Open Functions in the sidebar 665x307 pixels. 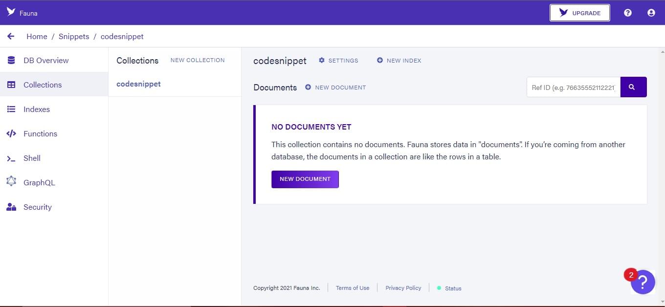pos(54,133)
